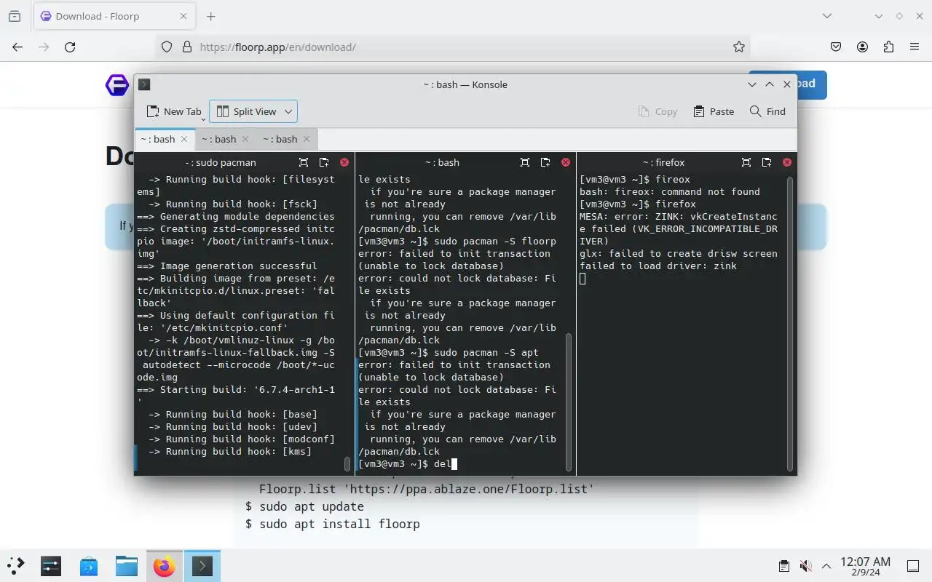
Task: Reload the Floorp download page
Action: [x=70, y=47]
